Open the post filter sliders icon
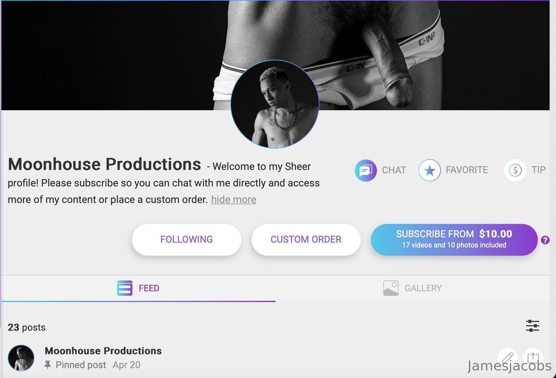 point(532,326)
